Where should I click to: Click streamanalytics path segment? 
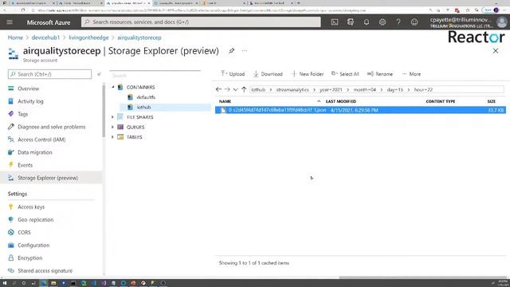coord(292,89)
